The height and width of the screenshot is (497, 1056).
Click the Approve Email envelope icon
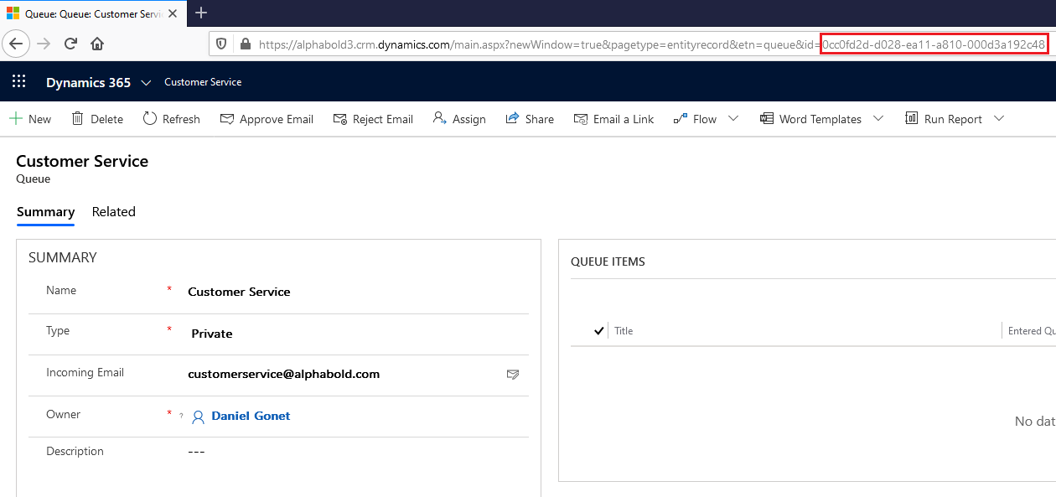coord(227,119)
